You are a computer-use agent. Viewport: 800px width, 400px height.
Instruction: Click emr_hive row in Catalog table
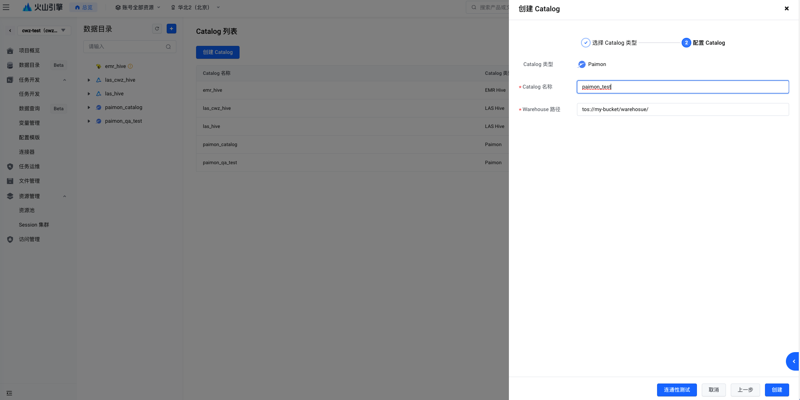pyautogui.click(x=353, y=90)
